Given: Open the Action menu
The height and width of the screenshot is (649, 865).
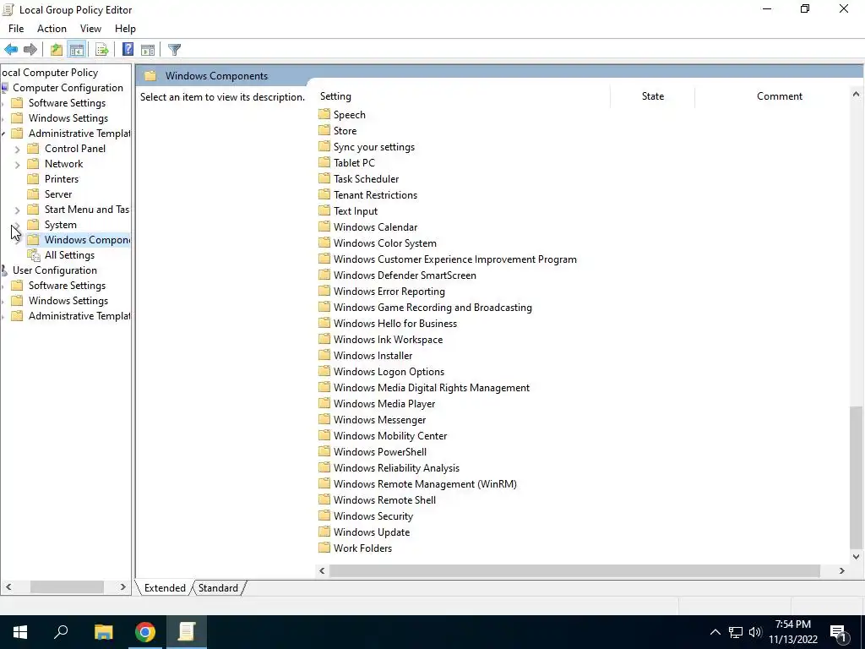Looking at the screenshot, I should pyautogui.click(x=52, y=29).
